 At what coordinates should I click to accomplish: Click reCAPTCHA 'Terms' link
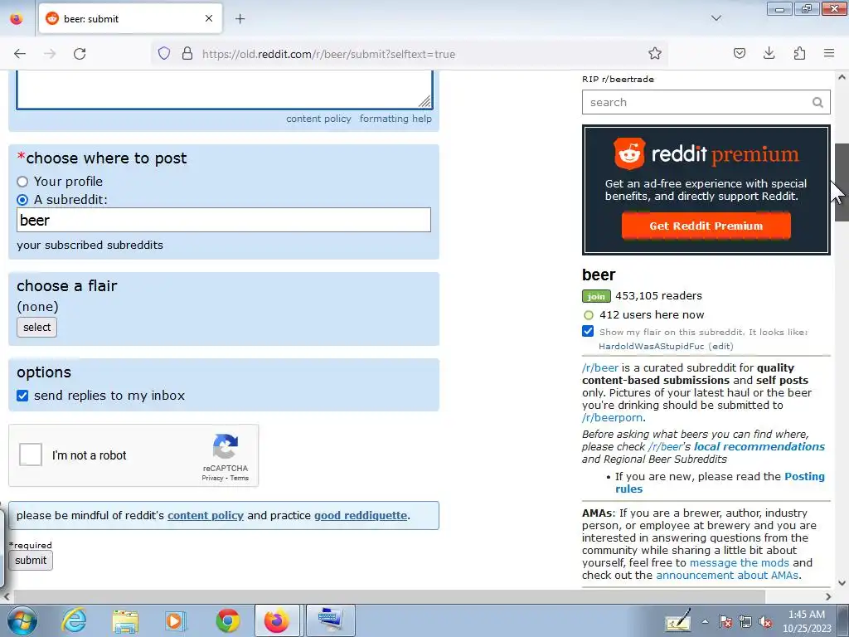click(x=240, y=478)
